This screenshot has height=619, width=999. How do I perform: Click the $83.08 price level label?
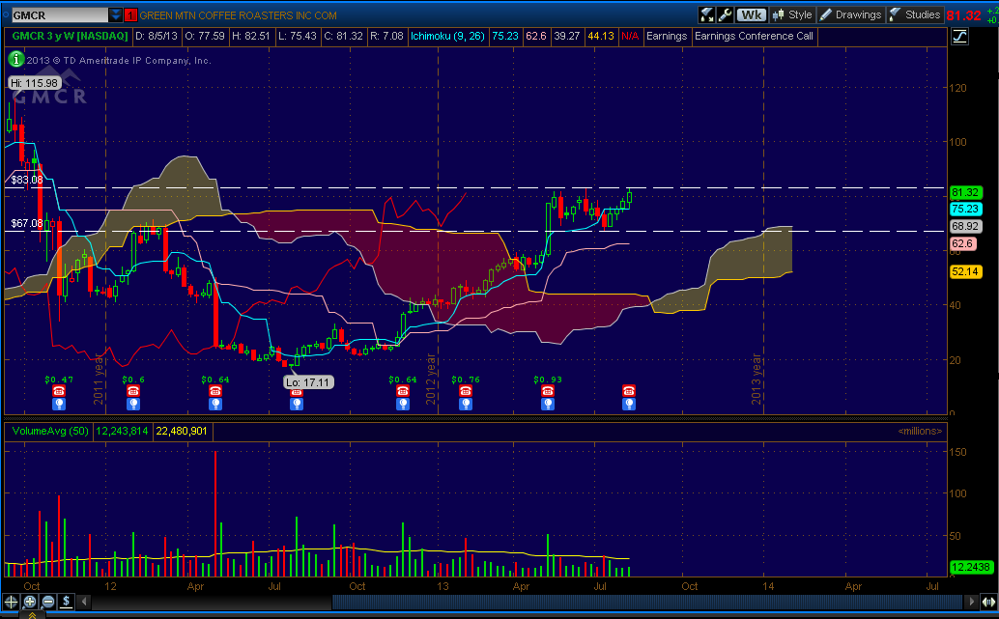point(27,181)
